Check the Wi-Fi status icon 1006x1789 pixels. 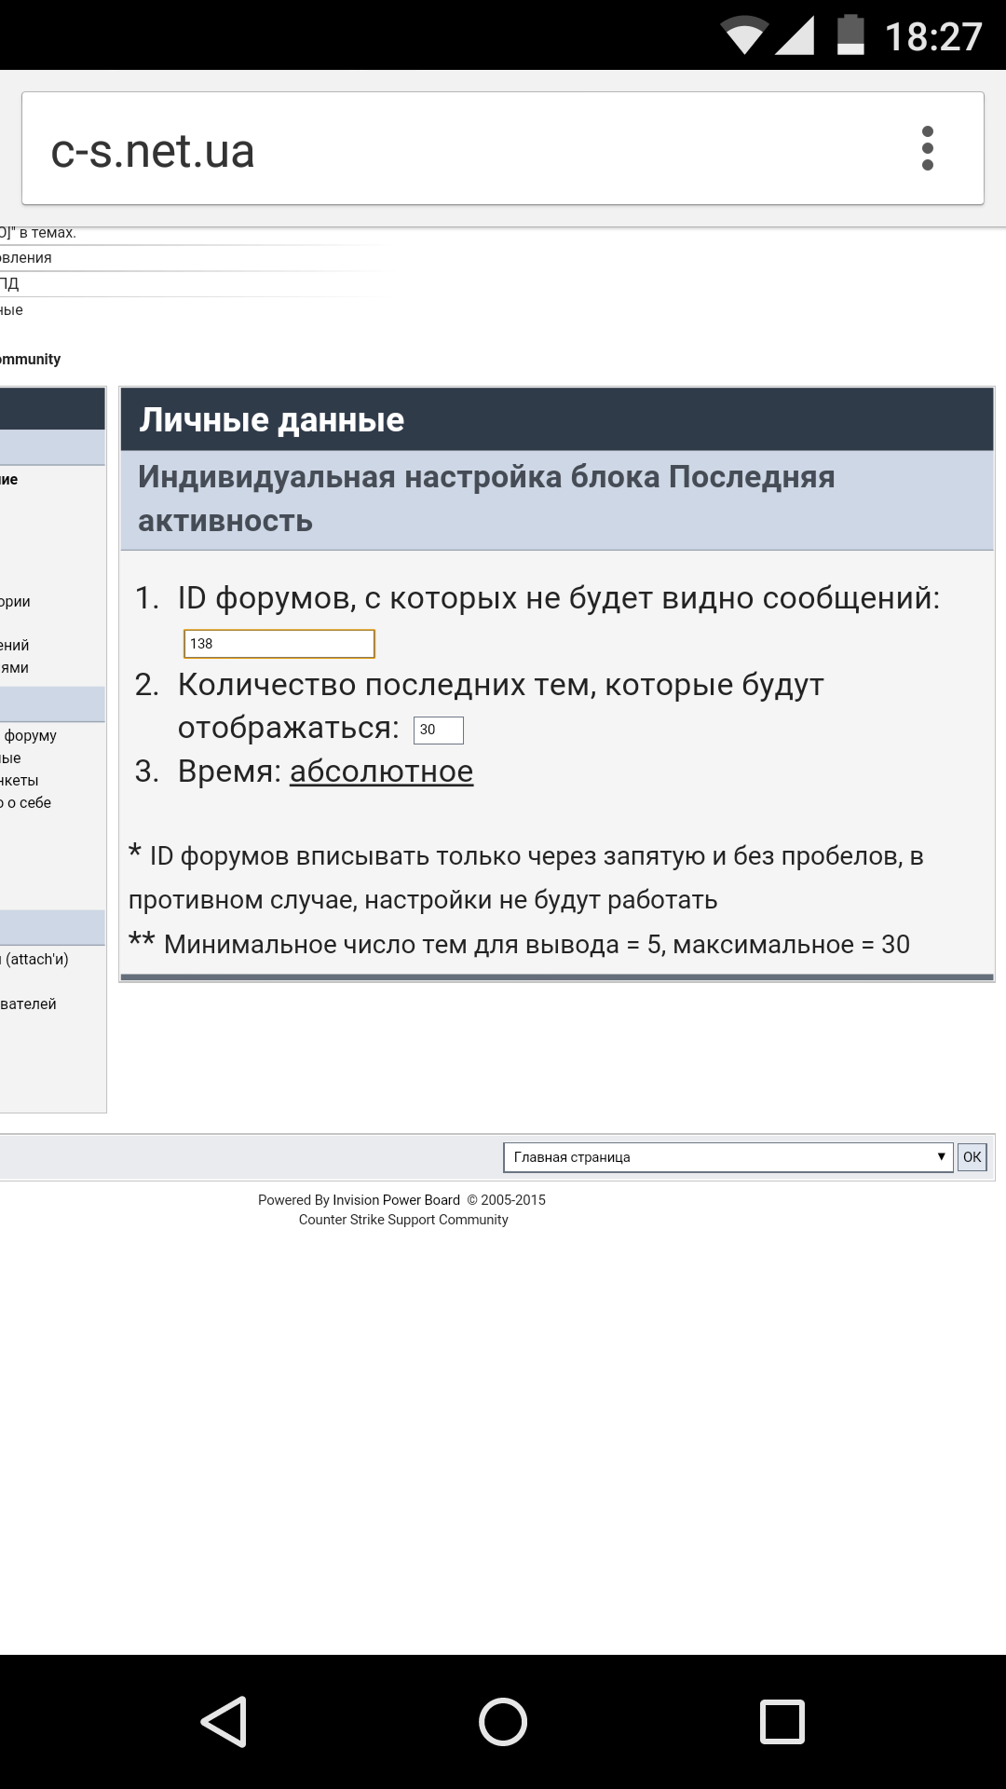pyautogui.click(x=743, y=36)
